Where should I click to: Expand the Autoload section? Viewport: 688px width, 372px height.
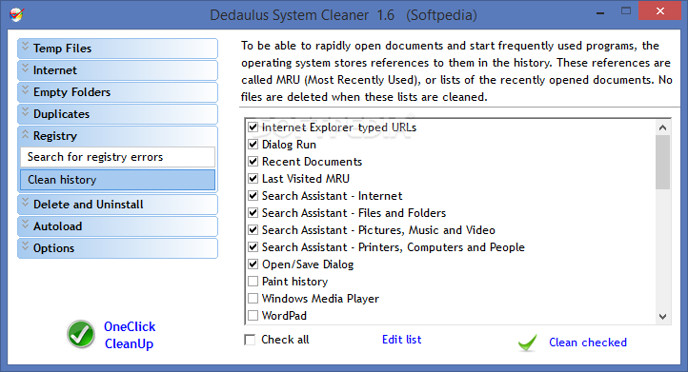click(117, 226)
